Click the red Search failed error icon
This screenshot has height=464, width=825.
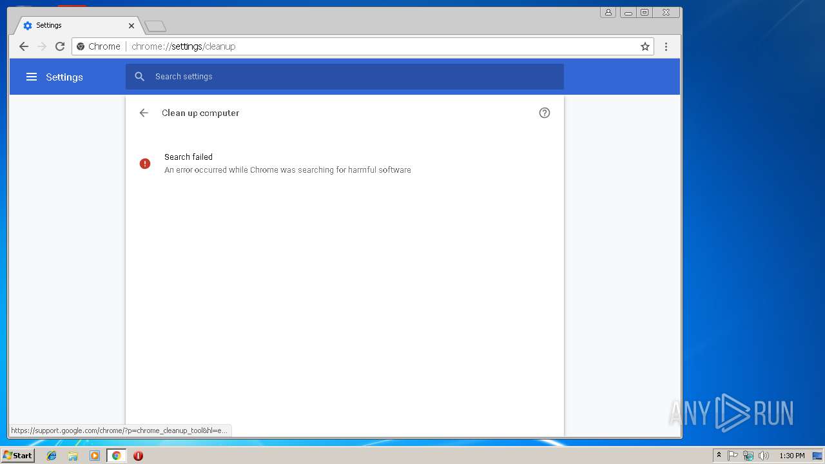tap(145, 164)
